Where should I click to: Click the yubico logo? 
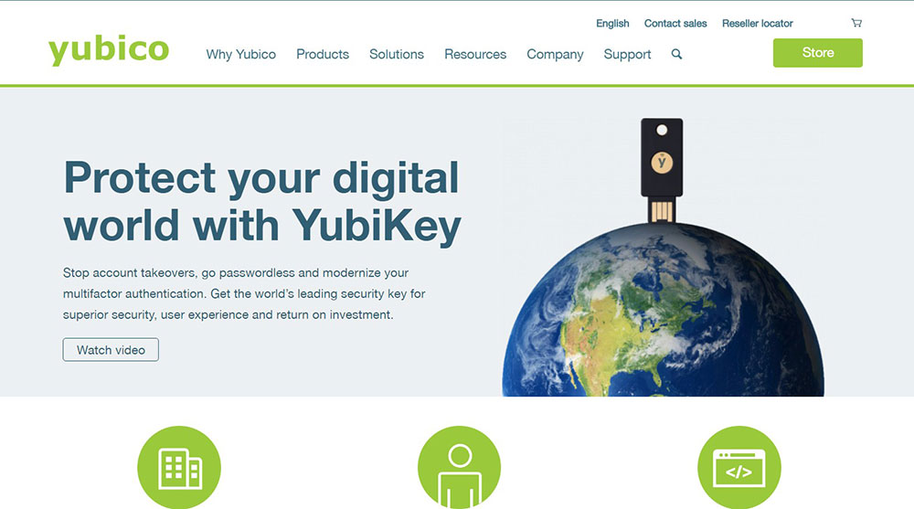tap(109, 50)
